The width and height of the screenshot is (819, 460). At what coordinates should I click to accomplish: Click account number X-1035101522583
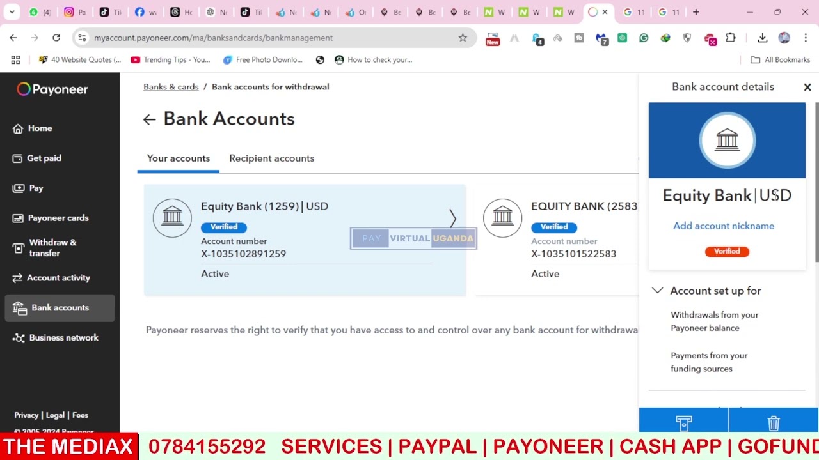(x=573, y=254)
